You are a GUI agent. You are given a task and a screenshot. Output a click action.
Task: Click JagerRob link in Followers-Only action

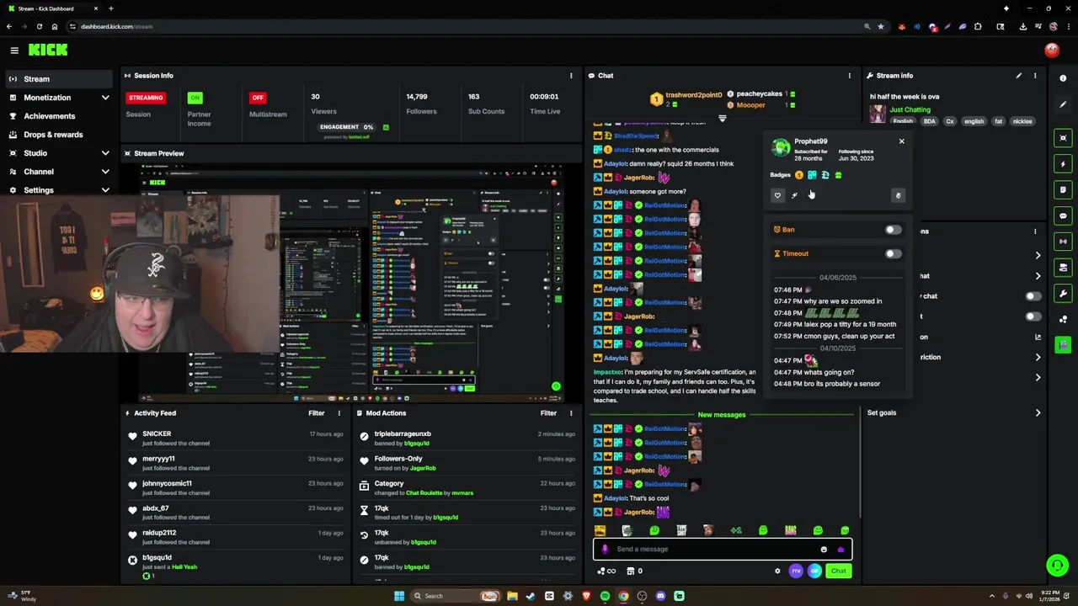(x=422, y=468)
